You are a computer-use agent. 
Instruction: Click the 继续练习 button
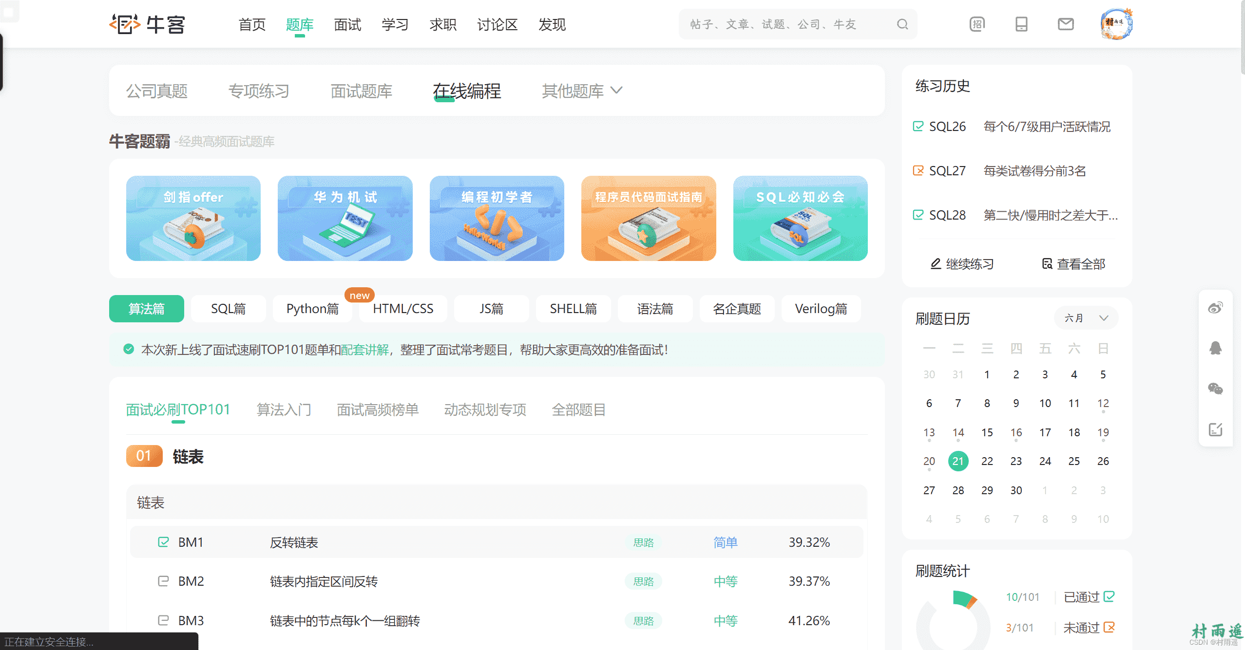click(962, 264)
